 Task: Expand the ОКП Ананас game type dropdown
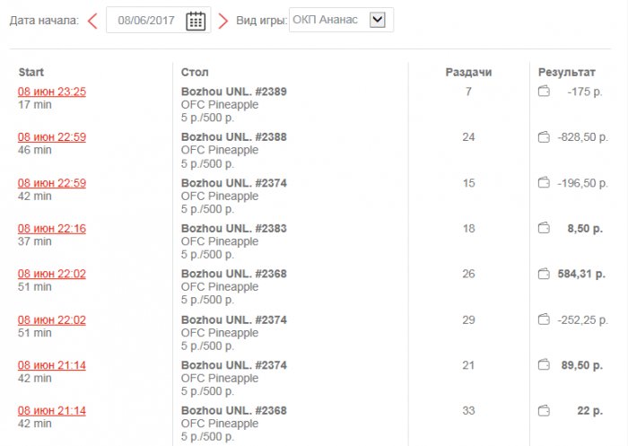377,20
